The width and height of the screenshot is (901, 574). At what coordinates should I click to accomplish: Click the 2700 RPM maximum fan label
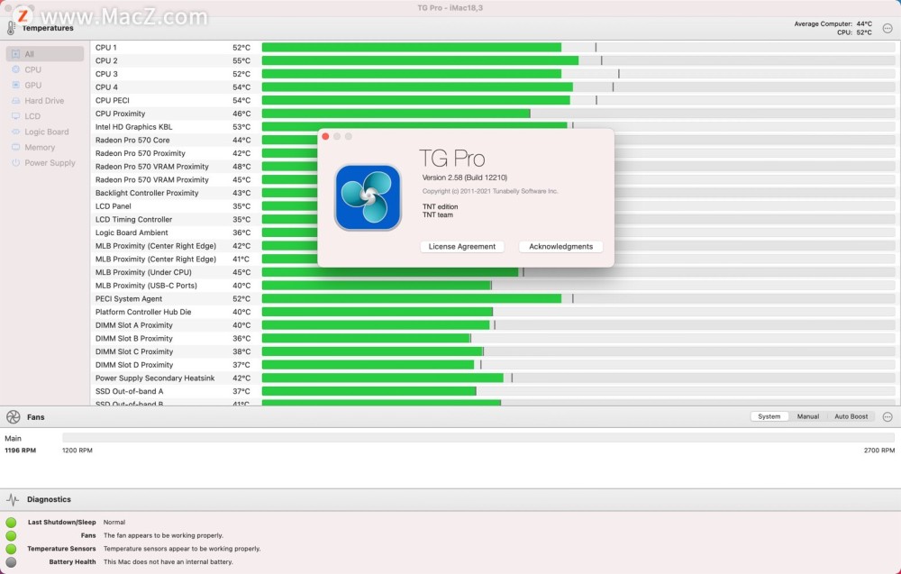point(879,451)
